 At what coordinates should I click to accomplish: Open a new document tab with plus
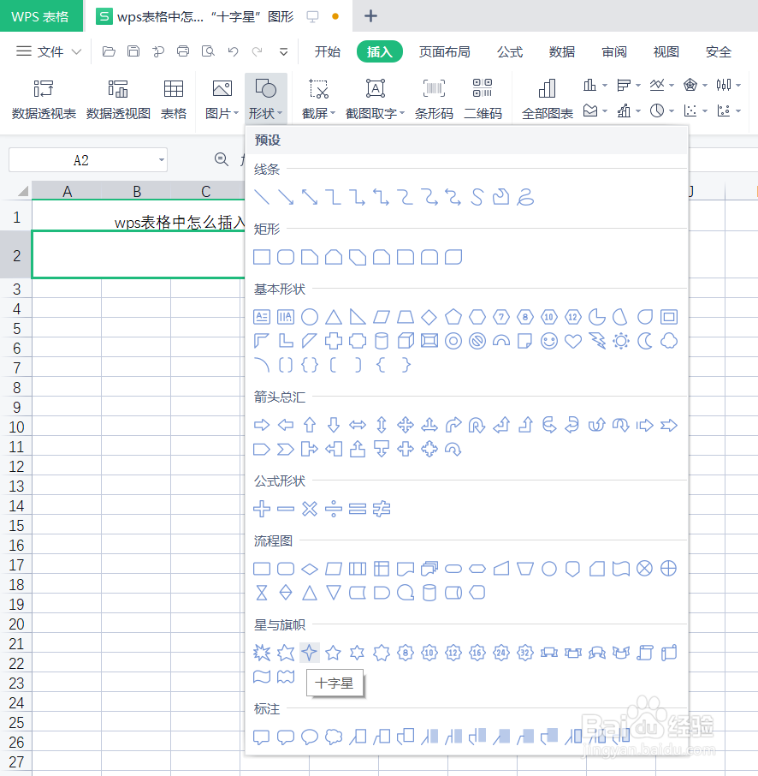pos(370,16)
